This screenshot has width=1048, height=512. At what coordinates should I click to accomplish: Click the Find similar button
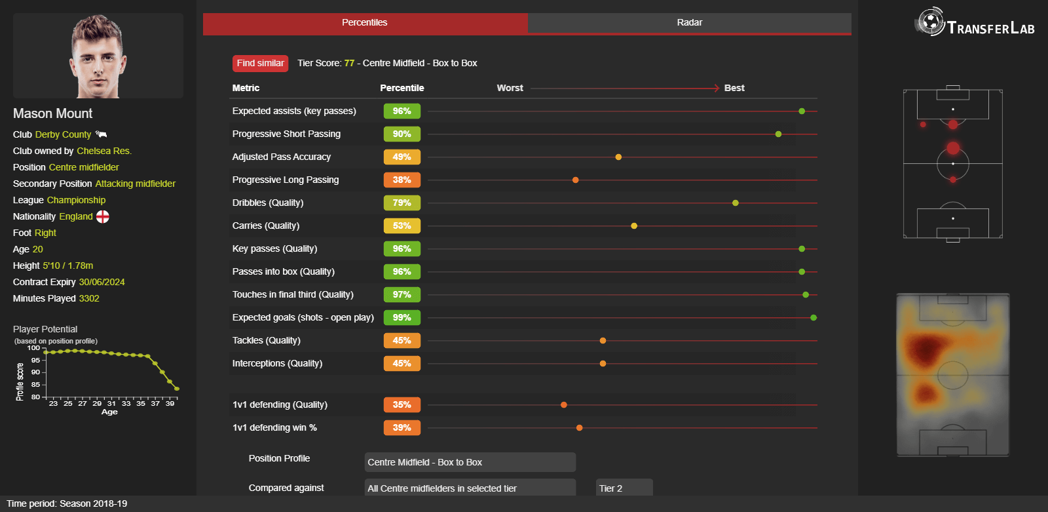[x=260, y=64]
